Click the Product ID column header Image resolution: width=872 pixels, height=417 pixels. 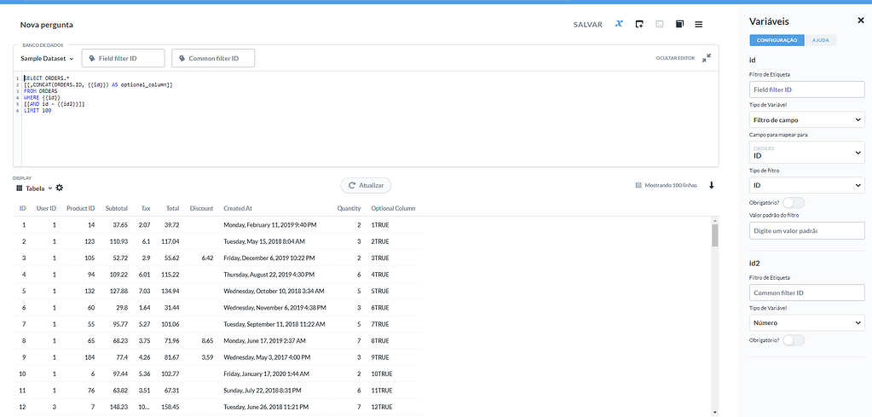(81, 208)
